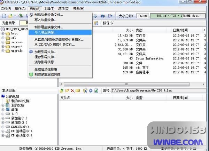Expand the boot folder node
This screenshot has height=151, width=209.
pyautogui.click(x=3, y=33)
